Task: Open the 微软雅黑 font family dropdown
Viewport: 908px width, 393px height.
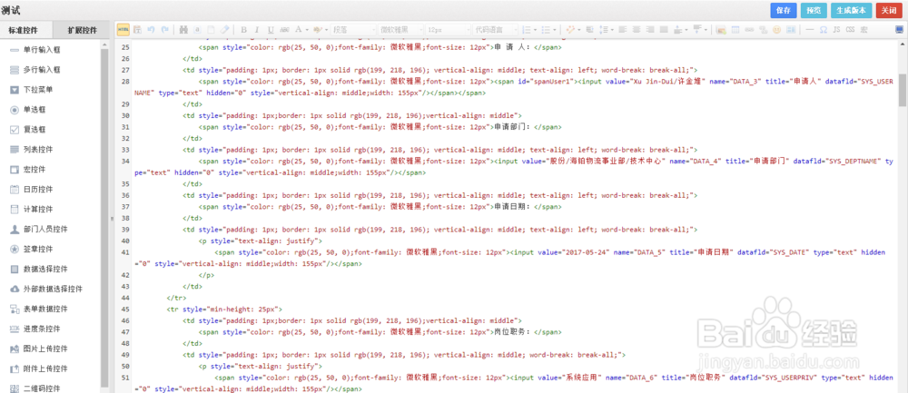Action: (401, 30)
